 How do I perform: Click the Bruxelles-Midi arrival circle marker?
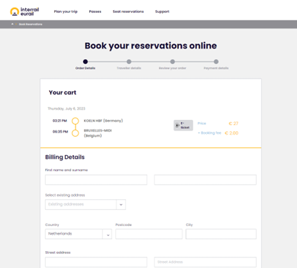(75, 133)
